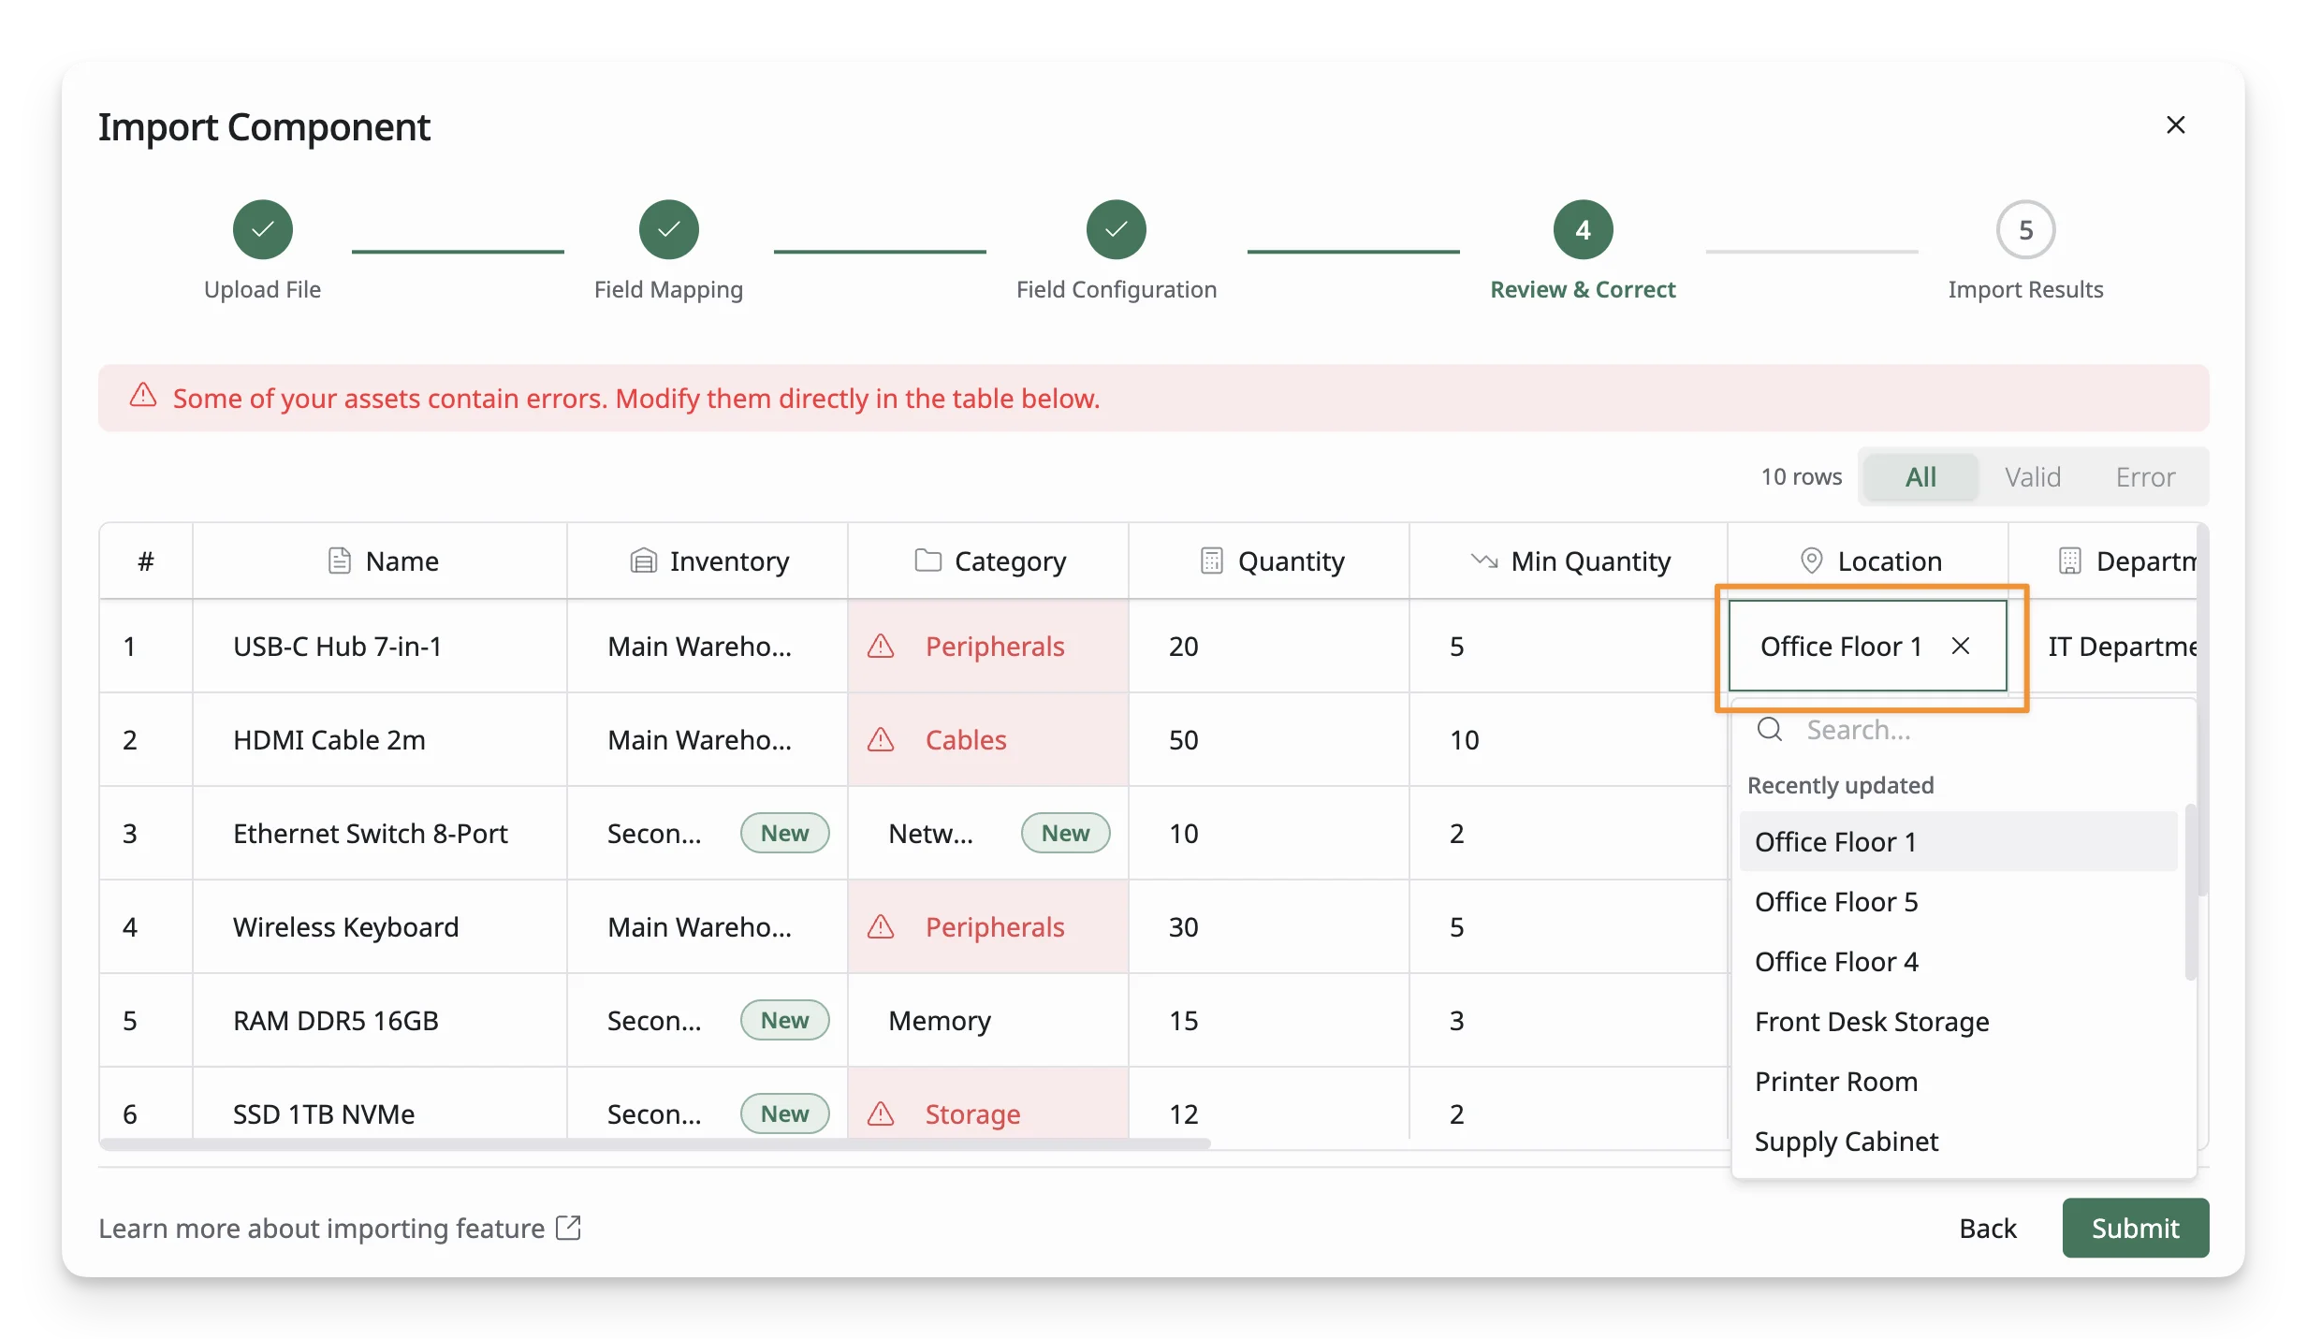Filter table to Error rows
The height and width of the screenshot is (1339, 2307).
pos(2145,476)
